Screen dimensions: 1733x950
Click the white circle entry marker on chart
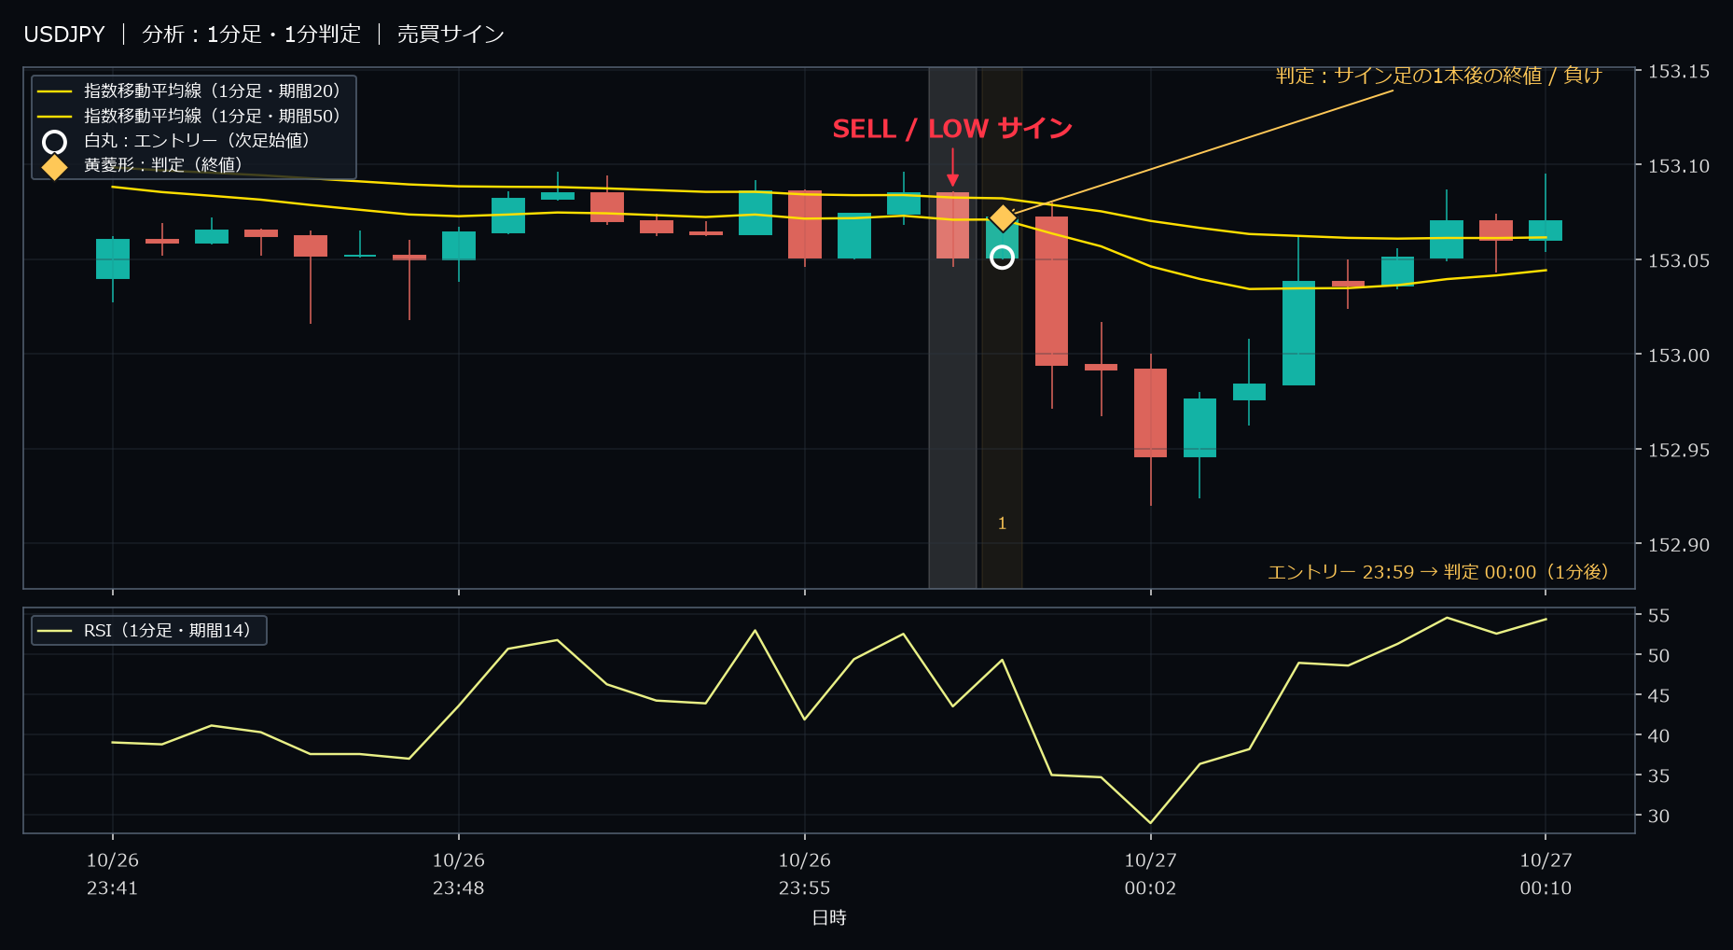pyautogui.click(x=1002, y=257)
